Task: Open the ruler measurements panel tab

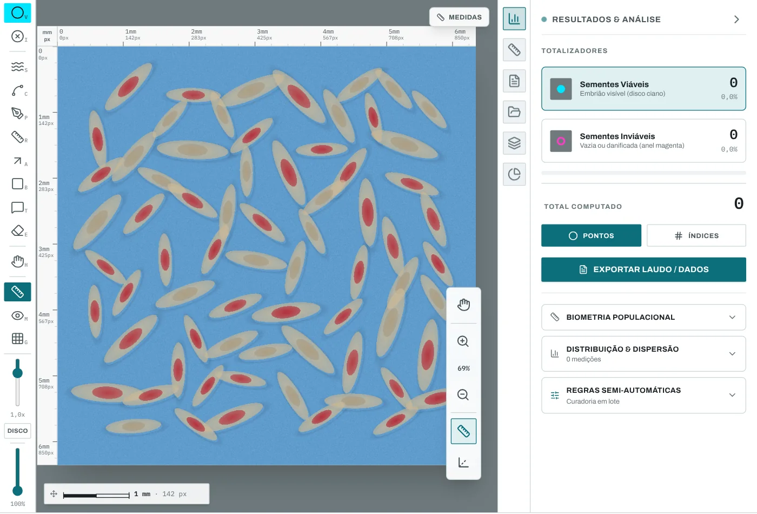Action: pos(514,50)
